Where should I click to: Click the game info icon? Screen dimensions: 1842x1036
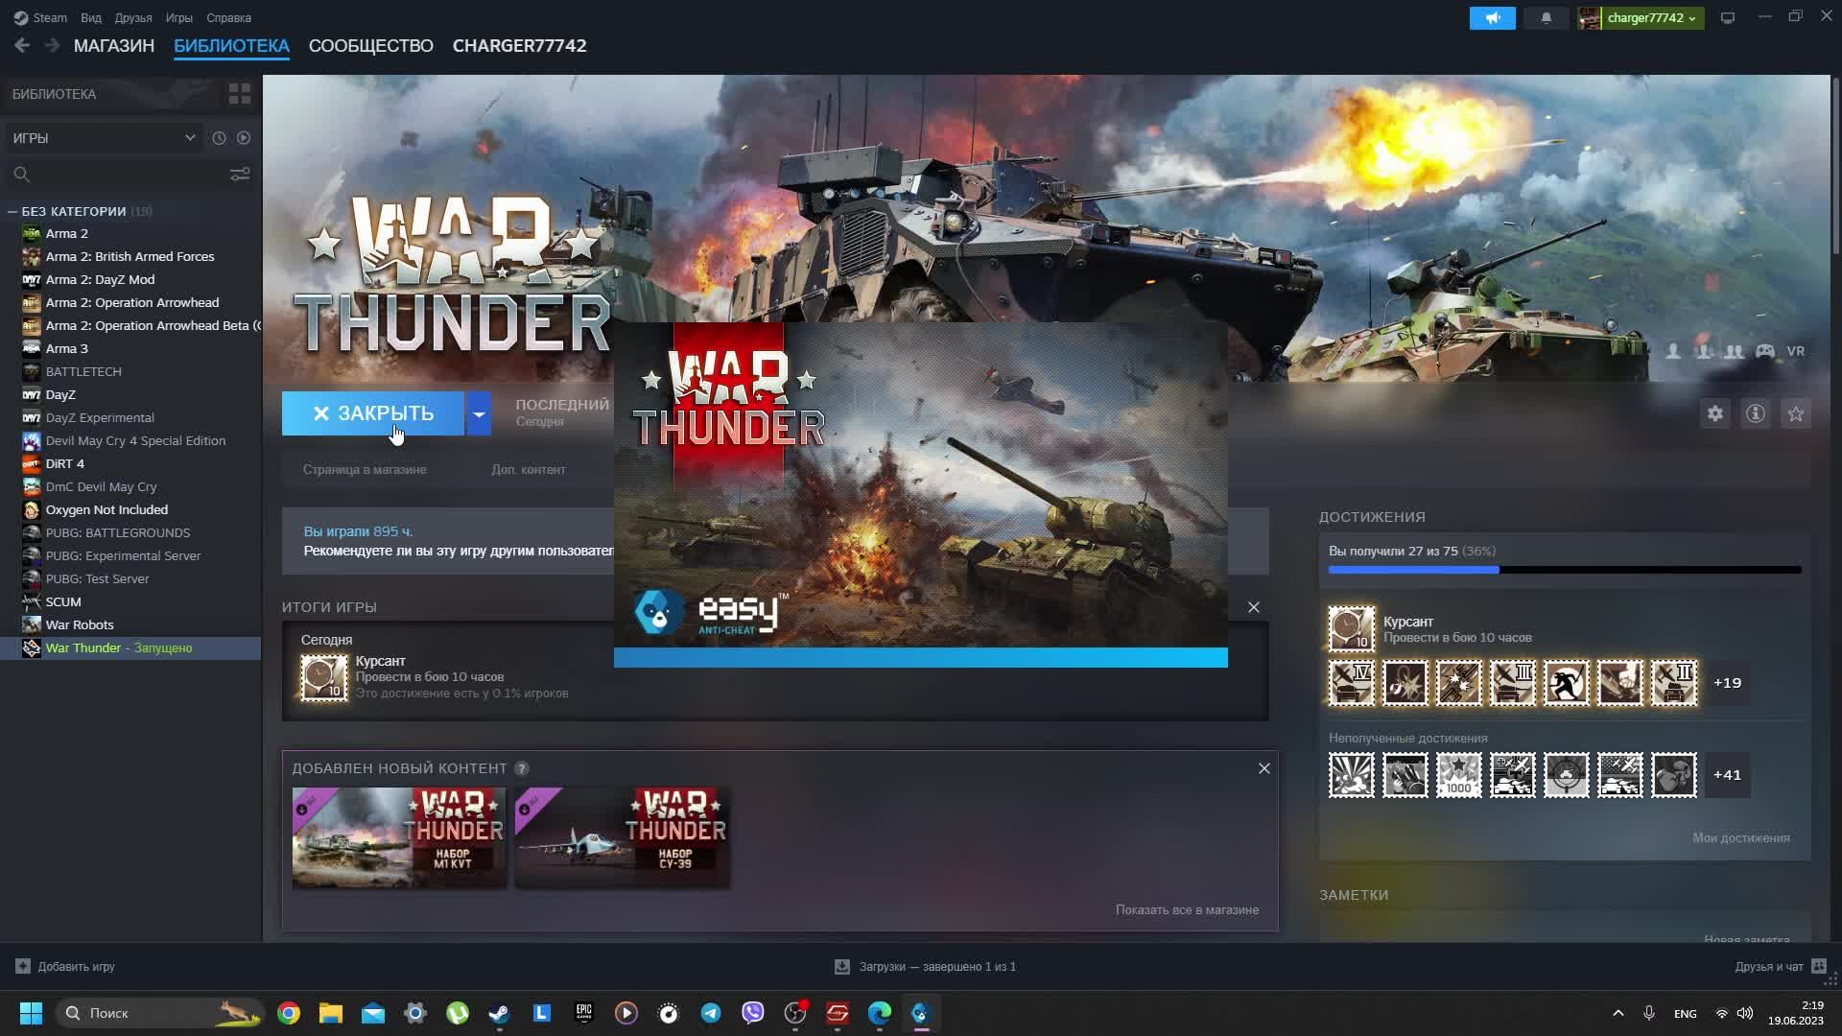(x=1755, y=413)
